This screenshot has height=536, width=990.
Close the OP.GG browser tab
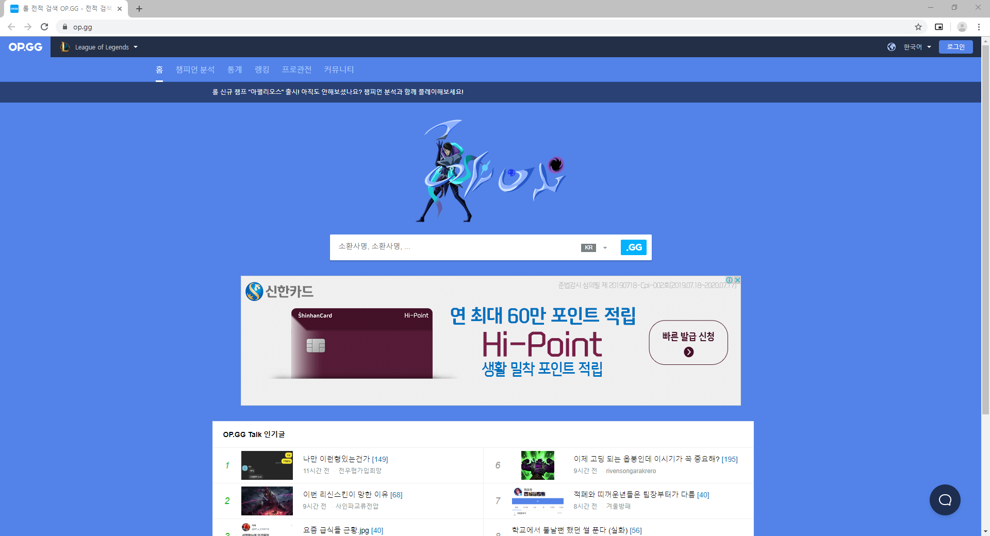click(x=120, y=9)
